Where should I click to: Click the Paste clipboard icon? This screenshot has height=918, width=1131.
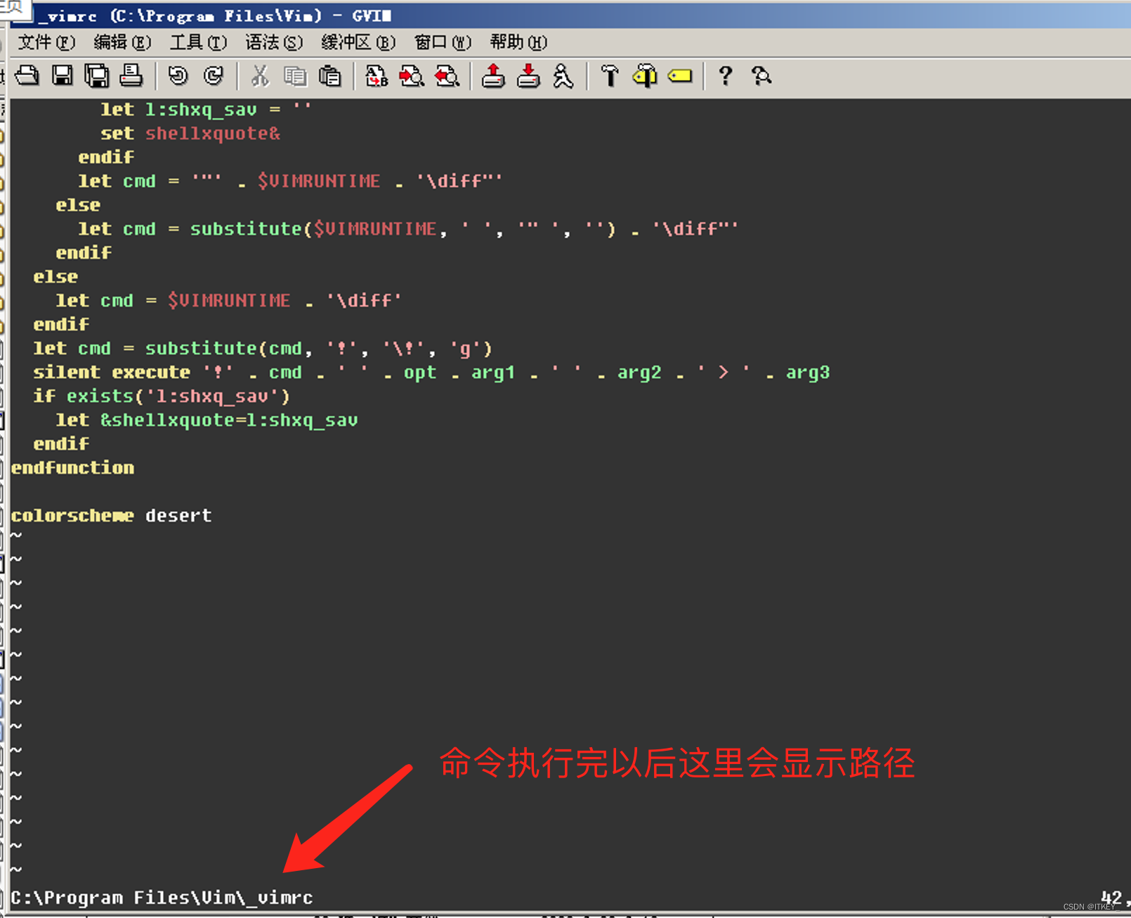[330, 75]
